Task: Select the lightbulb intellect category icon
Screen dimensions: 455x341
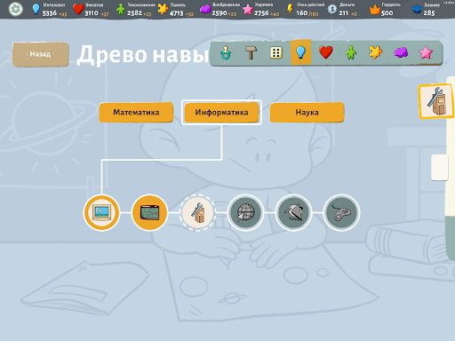Action: coord(301,52)
